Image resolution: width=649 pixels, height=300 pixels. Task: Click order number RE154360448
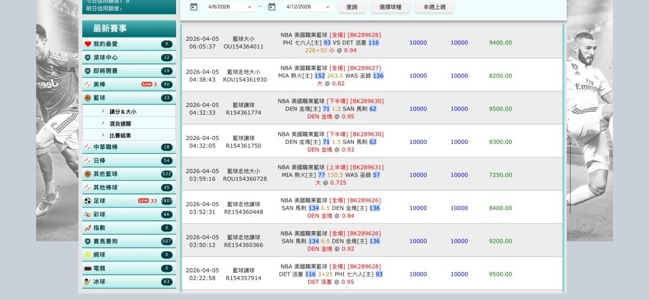(243, 212)
